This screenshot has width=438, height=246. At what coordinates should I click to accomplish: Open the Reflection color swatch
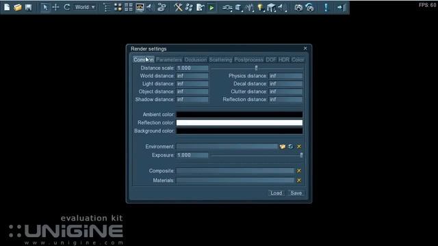point(240,123)
